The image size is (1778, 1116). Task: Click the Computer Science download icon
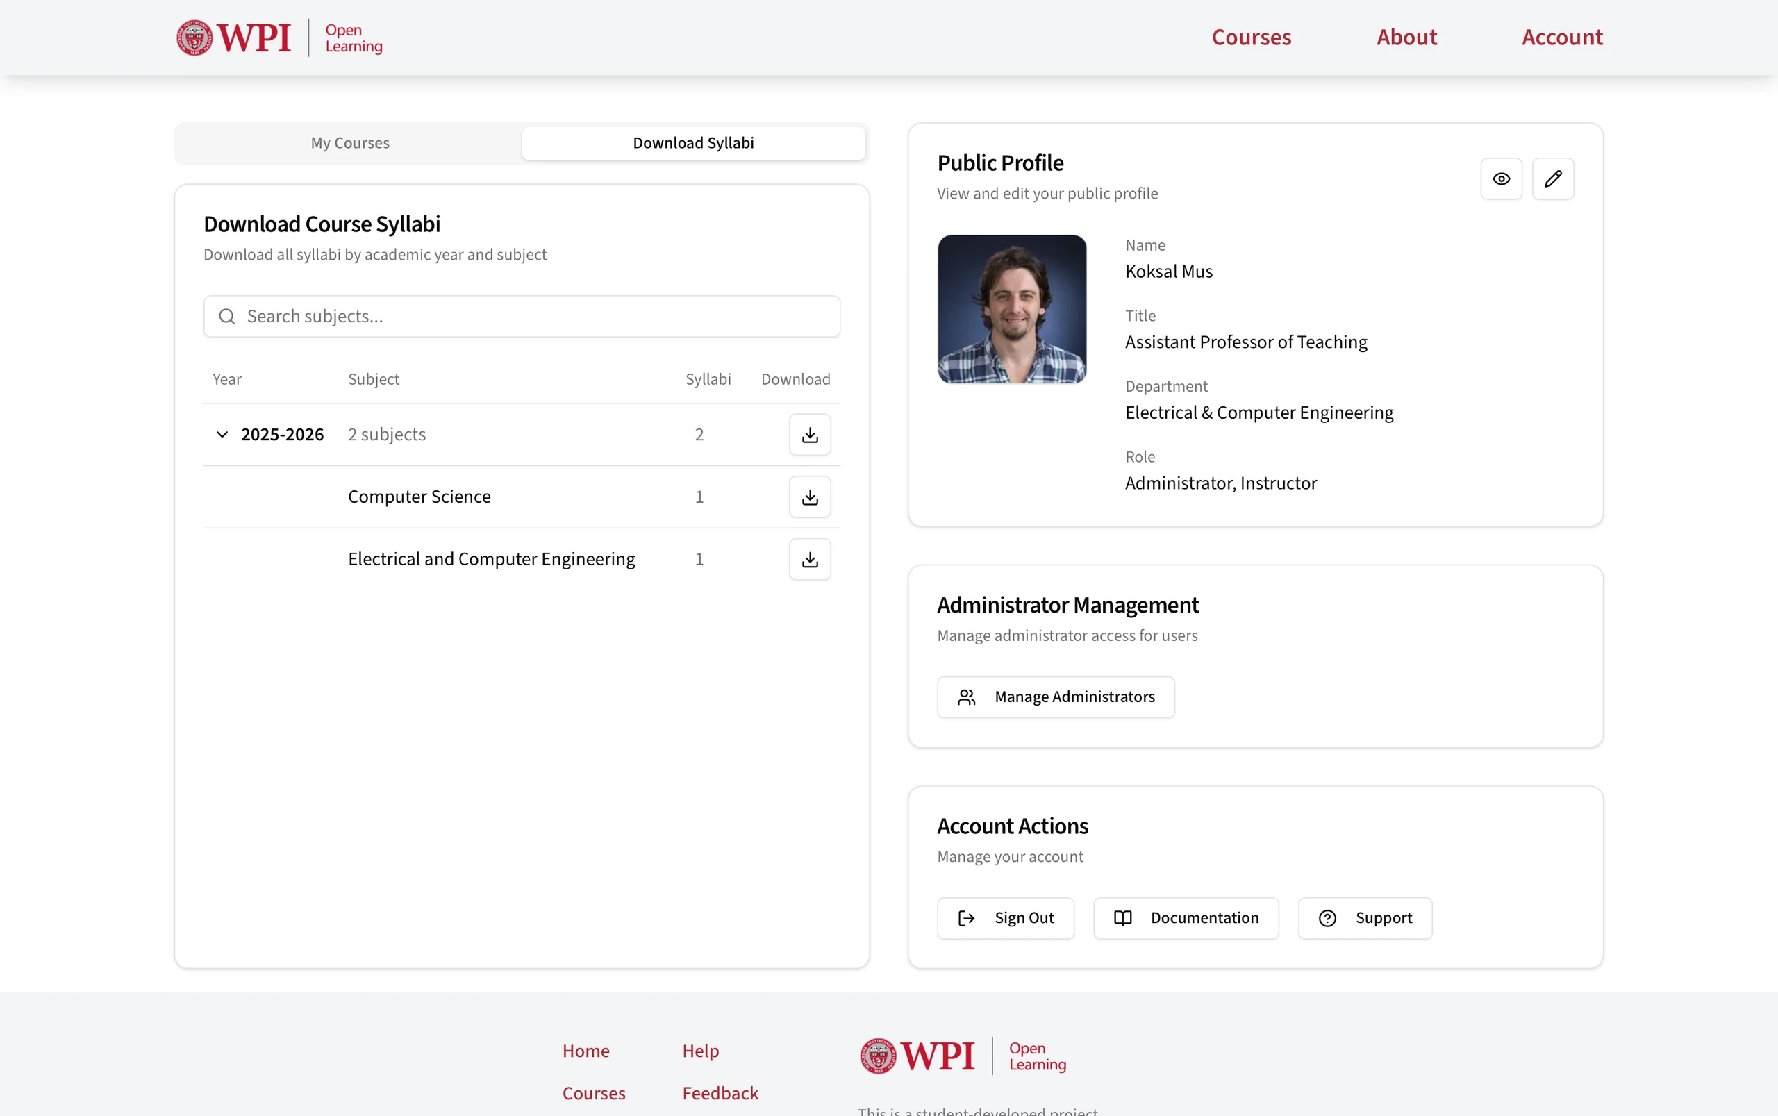point(809,496)
